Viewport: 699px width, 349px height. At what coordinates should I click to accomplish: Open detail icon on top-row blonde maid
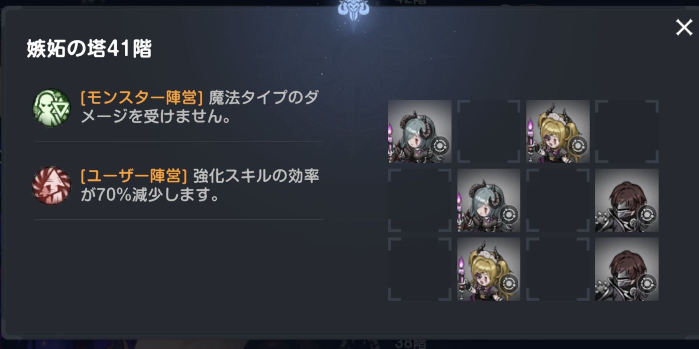578,146
